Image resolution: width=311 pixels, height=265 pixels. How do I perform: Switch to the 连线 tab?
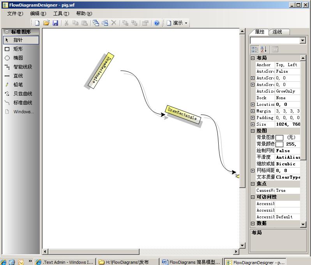[x=277, y=32]
